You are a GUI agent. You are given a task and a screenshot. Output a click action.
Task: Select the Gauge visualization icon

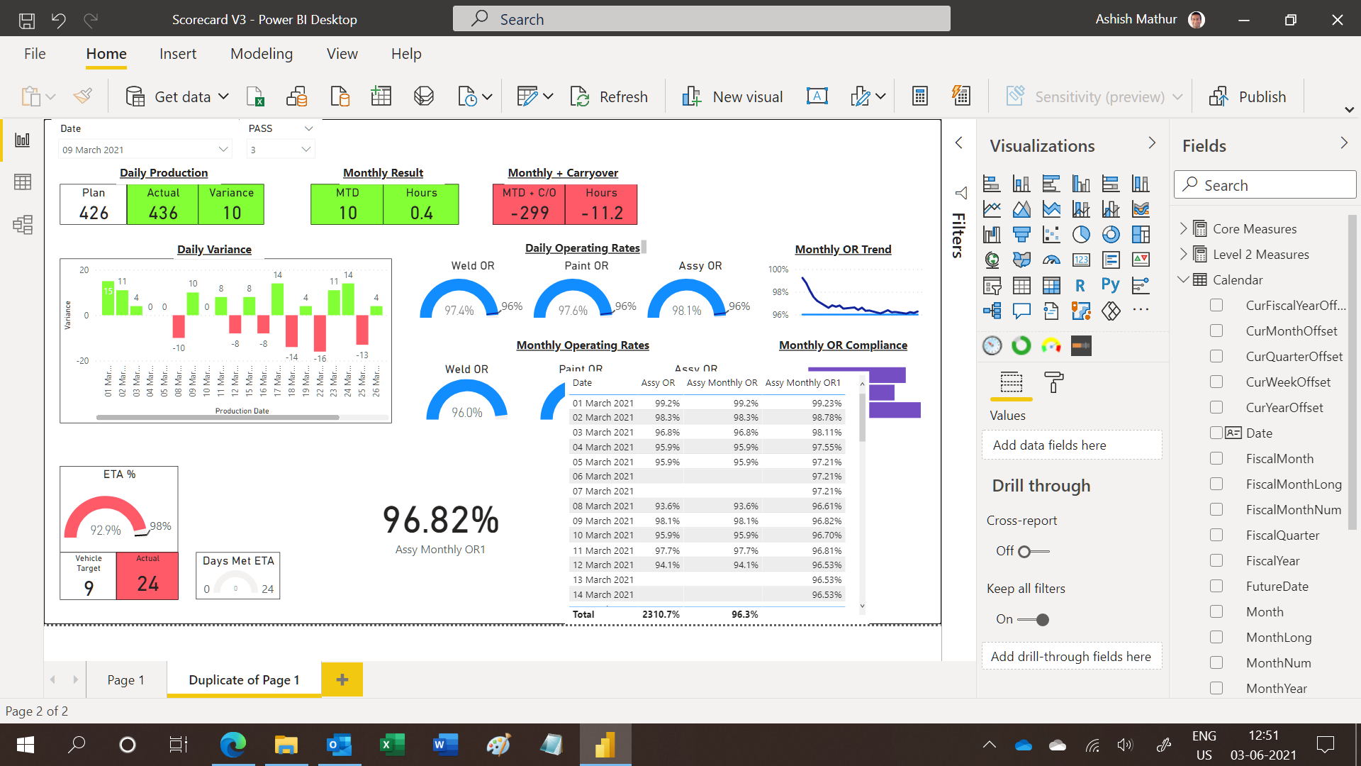(1051, 260)
